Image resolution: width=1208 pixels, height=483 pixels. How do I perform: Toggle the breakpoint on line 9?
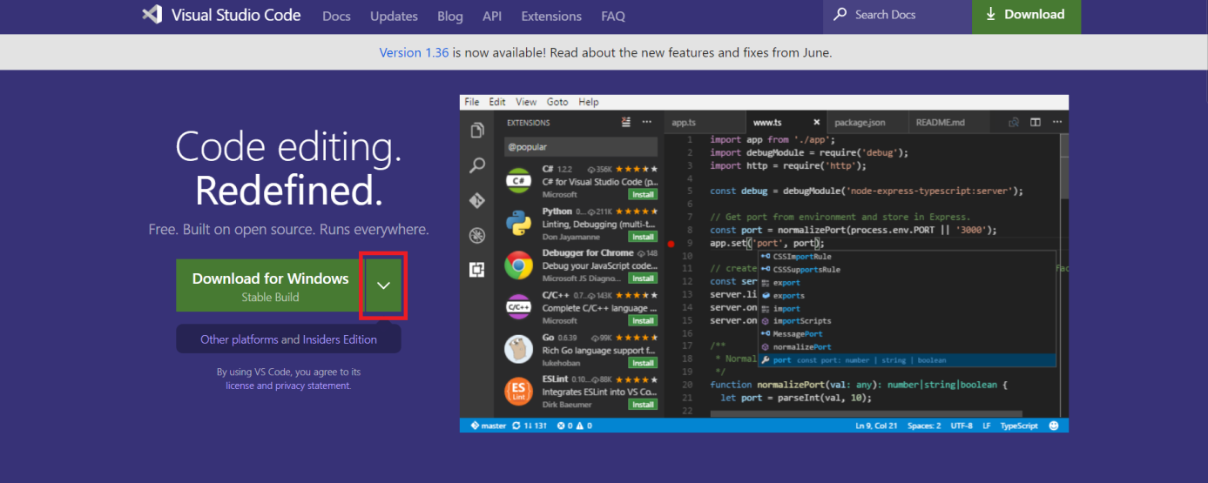point(671,244)
